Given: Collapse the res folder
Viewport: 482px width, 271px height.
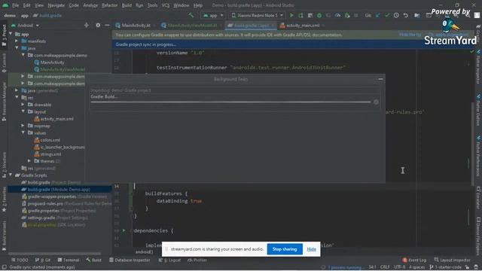Looking at the screenshot, I should 17,97.
